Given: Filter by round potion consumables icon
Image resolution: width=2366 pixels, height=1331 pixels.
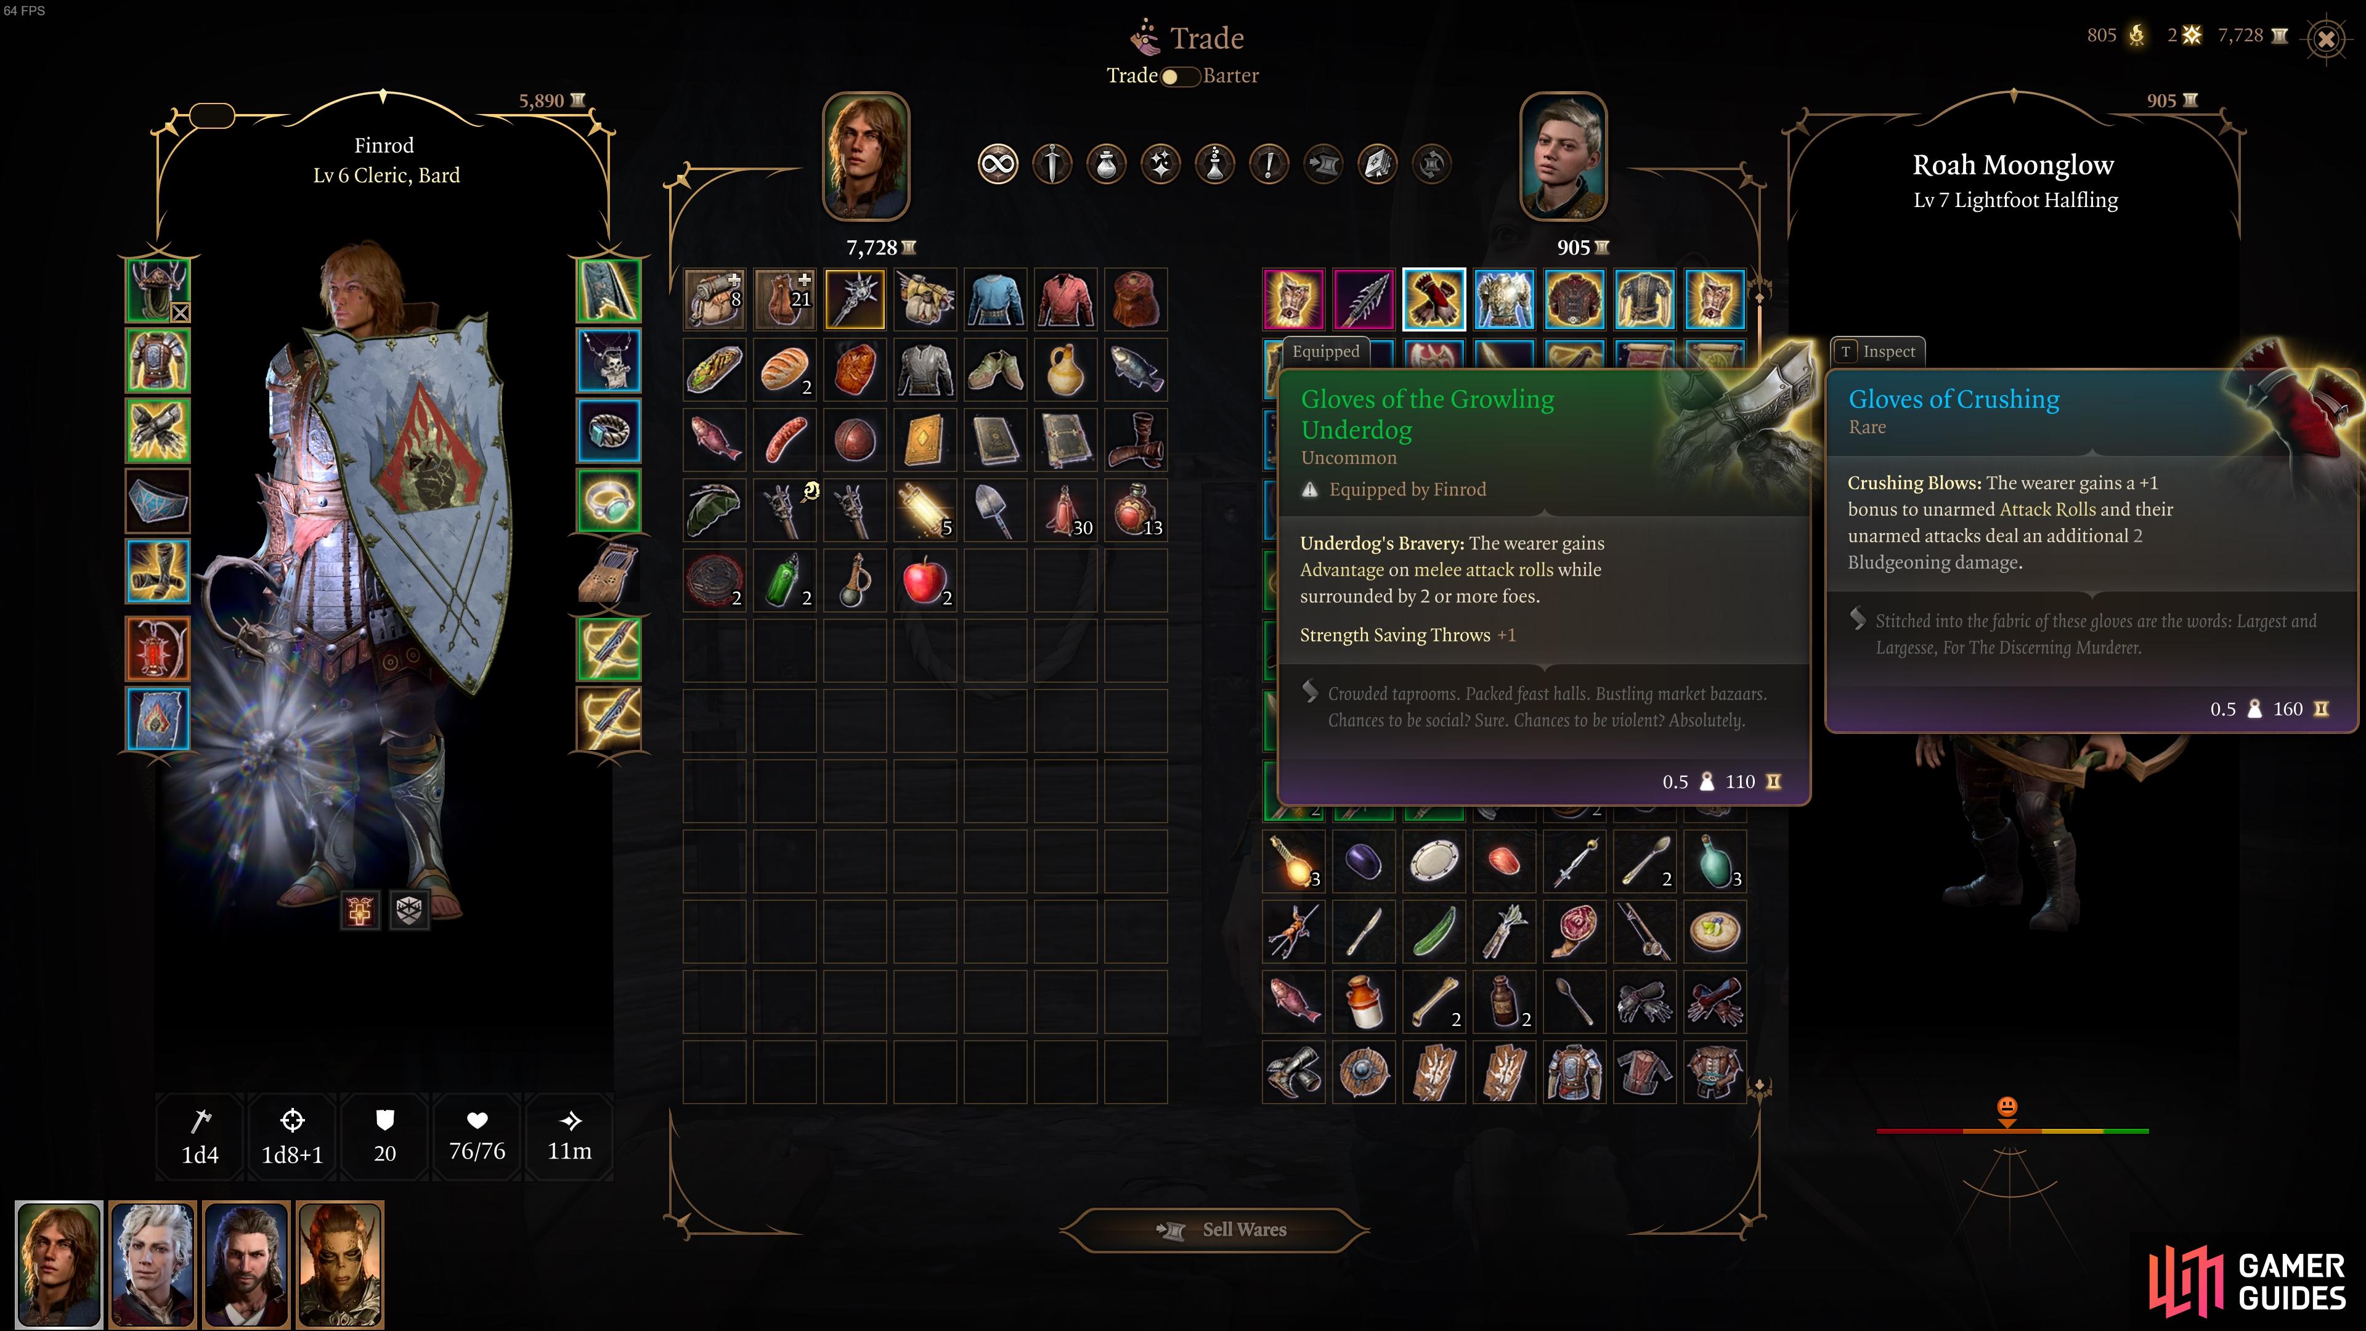Looking at the screenshot, I should pyautogui.click(x=1106, y=165).
